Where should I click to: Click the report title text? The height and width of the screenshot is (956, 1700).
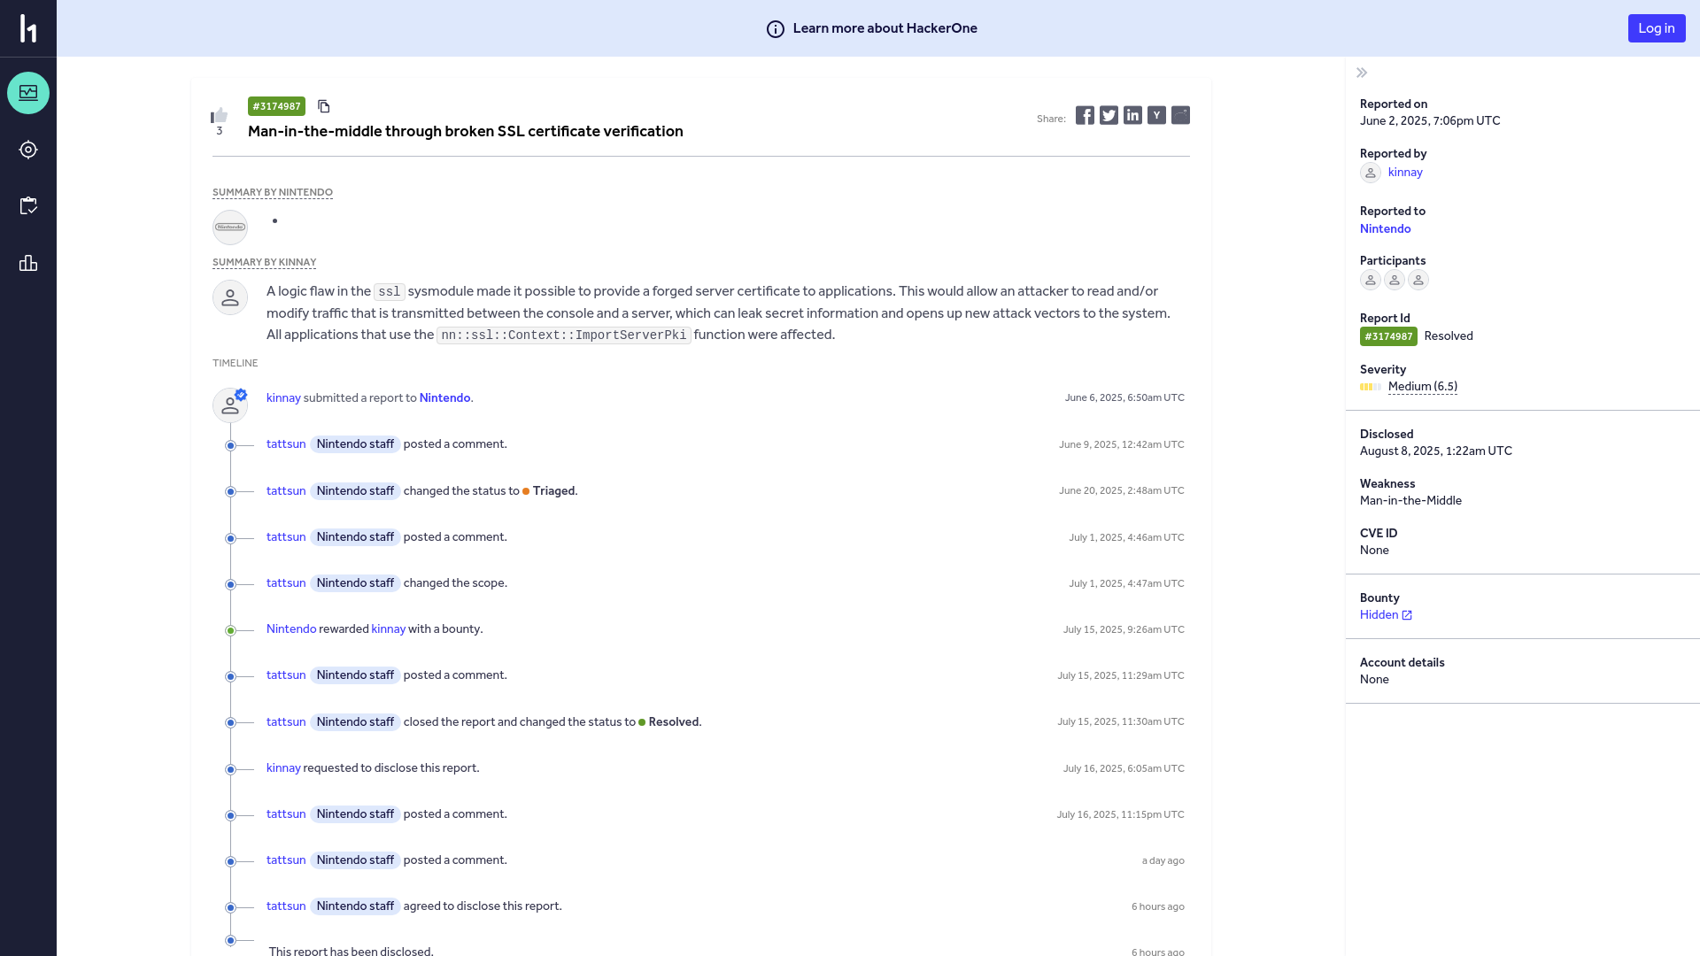click(466, 131)
